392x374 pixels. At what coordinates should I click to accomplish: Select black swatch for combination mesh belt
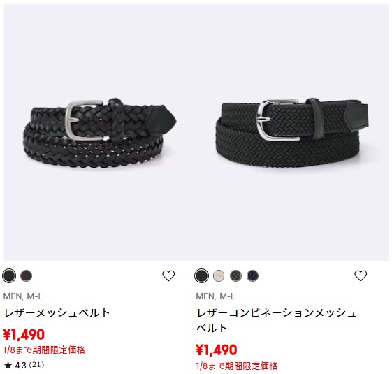click(x=201, y=275)
